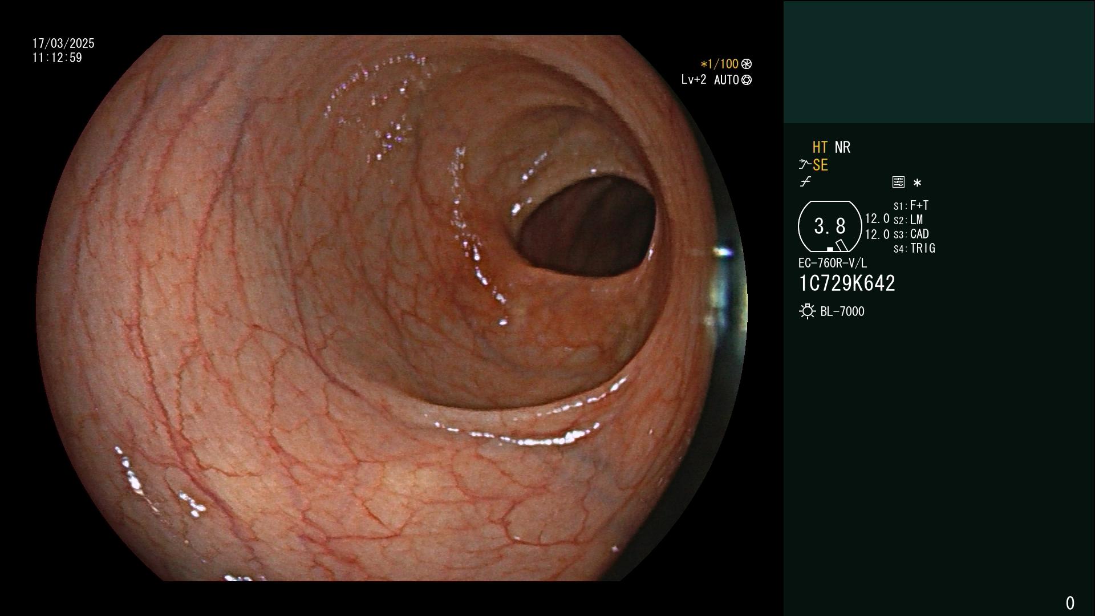This screenshot has height=616, width=1095.
Task: Click the AUTO exposure mode text
Action: click(727, 80)
